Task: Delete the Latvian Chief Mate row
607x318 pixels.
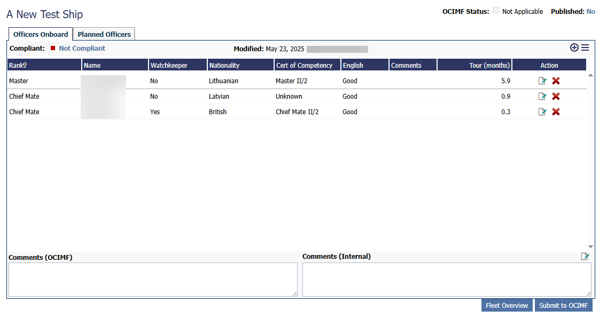Action: [556, 97]
